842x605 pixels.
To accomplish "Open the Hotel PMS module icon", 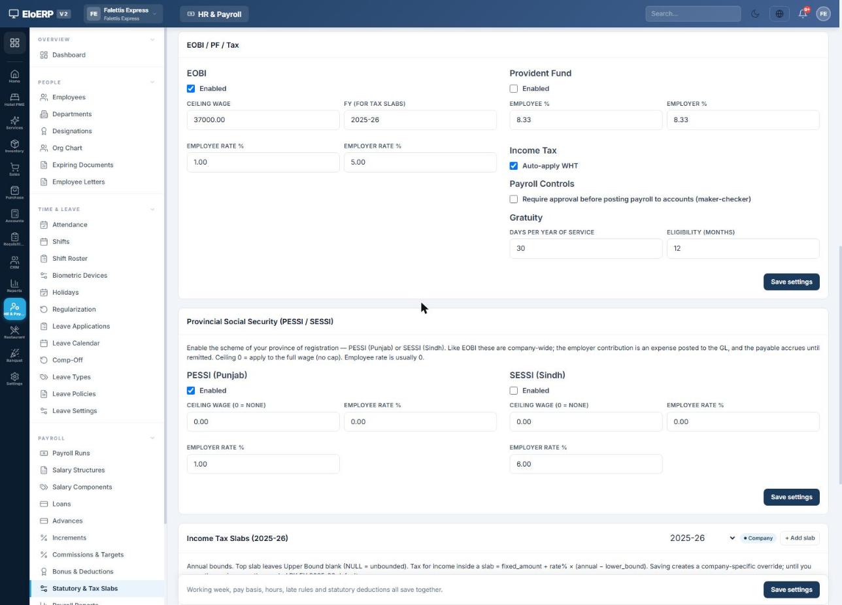I will click(14, 100).
